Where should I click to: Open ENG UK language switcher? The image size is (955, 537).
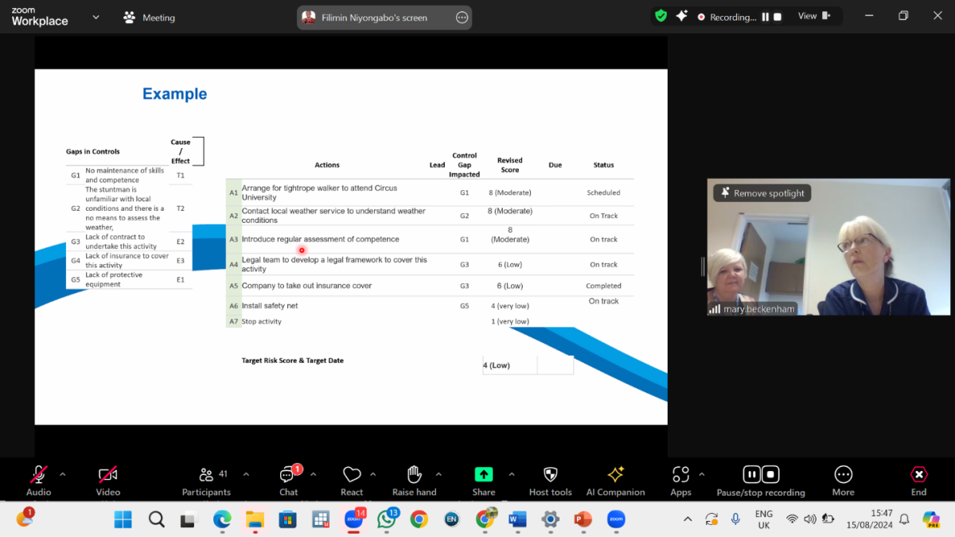763,519
